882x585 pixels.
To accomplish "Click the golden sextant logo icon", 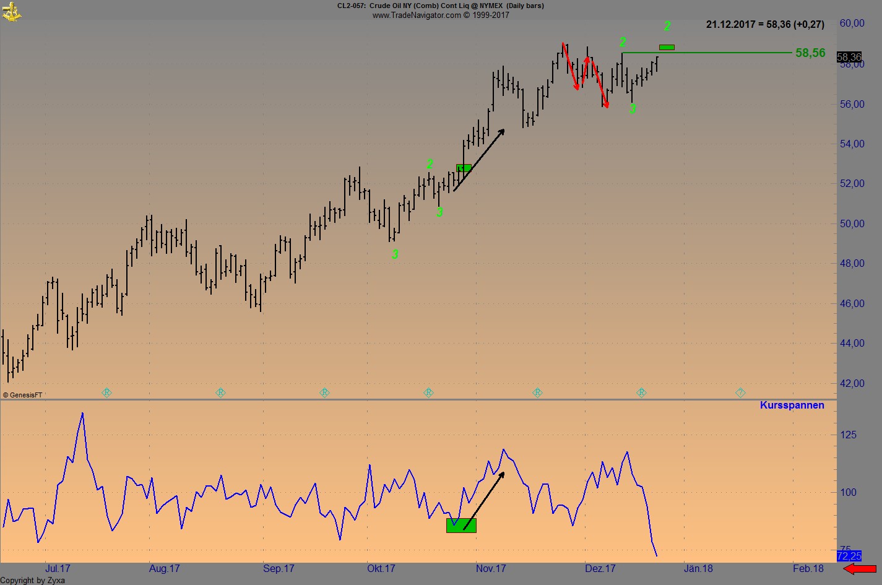I will (11, 11).
